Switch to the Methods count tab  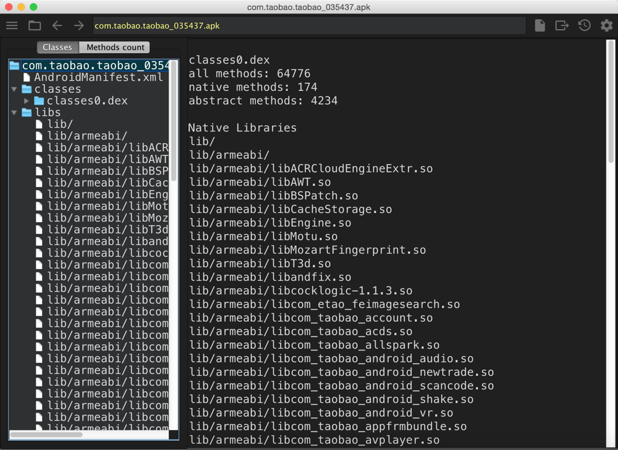tap(115, 48)
